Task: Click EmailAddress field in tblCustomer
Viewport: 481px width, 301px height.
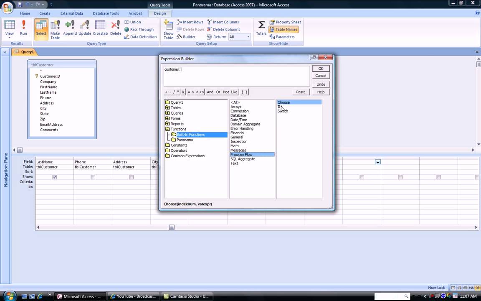Action: 51,125
